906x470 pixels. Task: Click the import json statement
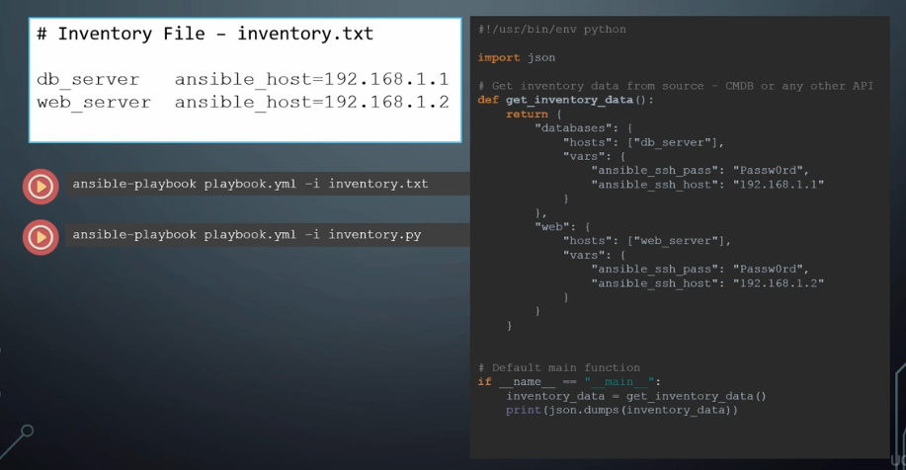(x=517, y=57)
